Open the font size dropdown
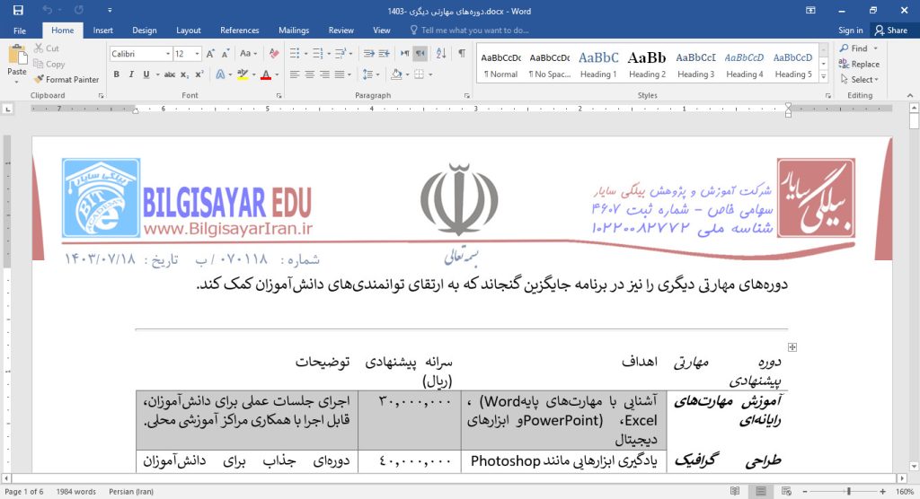This screenshot has height=499, width=920. pos(198,54)
